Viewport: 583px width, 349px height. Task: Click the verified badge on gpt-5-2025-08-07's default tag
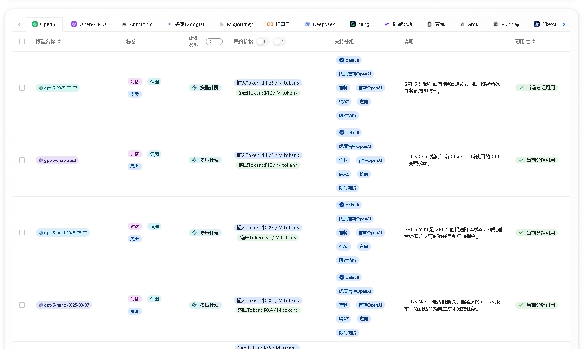coord(342,60)
